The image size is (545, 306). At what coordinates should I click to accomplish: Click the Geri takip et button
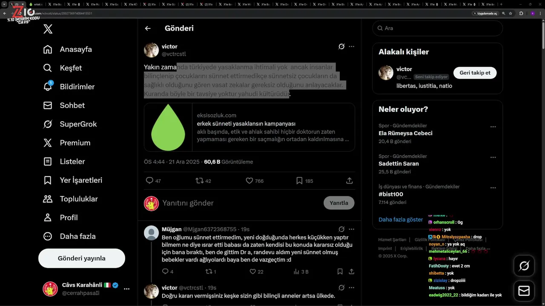pos(475,73)
